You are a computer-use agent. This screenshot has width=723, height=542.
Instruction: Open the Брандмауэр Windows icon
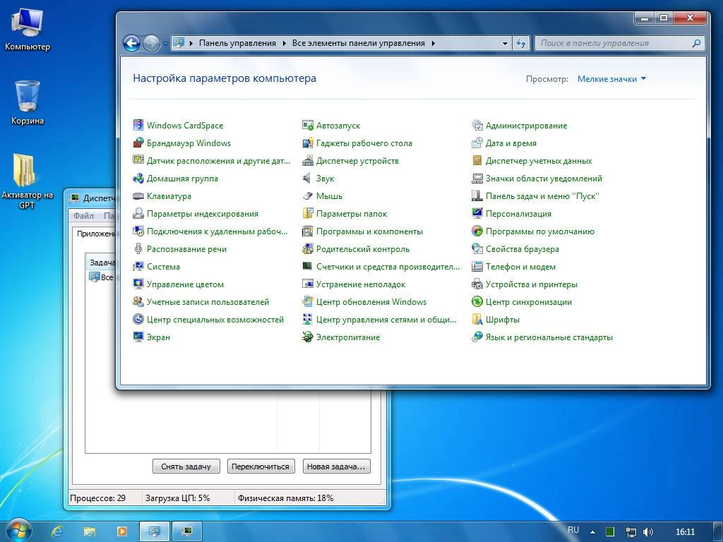point(138,143)
